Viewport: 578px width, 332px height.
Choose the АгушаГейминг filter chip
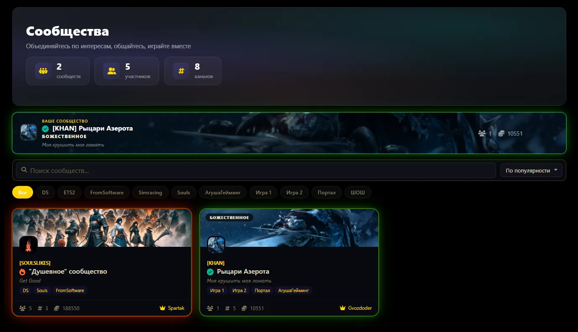223,193
